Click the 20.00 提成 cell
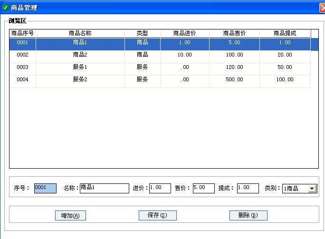This screenshot has width=325, height=239. (285, 57)
